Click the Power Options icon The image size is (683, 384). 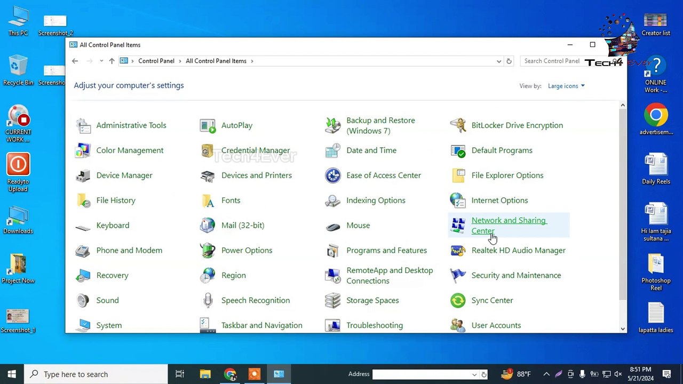pos(208,250)
